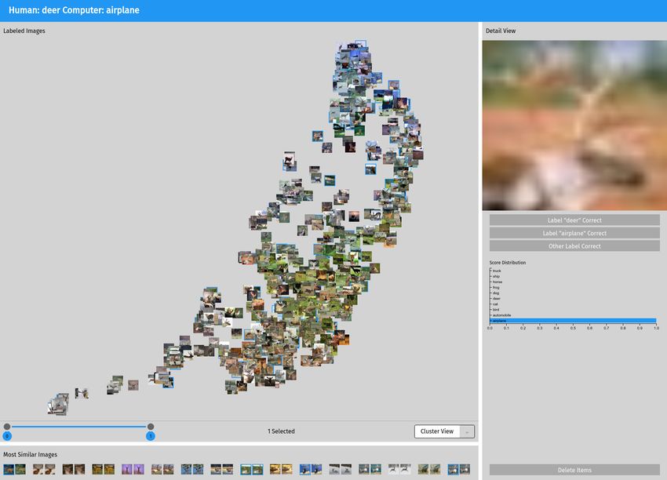This screenshot has height=480, width=667.
Task: Click the blurred deer image in Detail View
Action: point(574,125)
